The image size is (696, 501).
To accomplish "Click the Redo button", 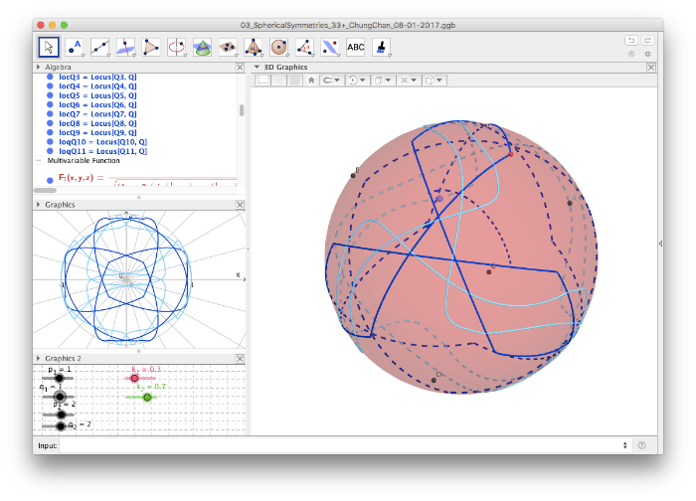I will coord(647,41).
